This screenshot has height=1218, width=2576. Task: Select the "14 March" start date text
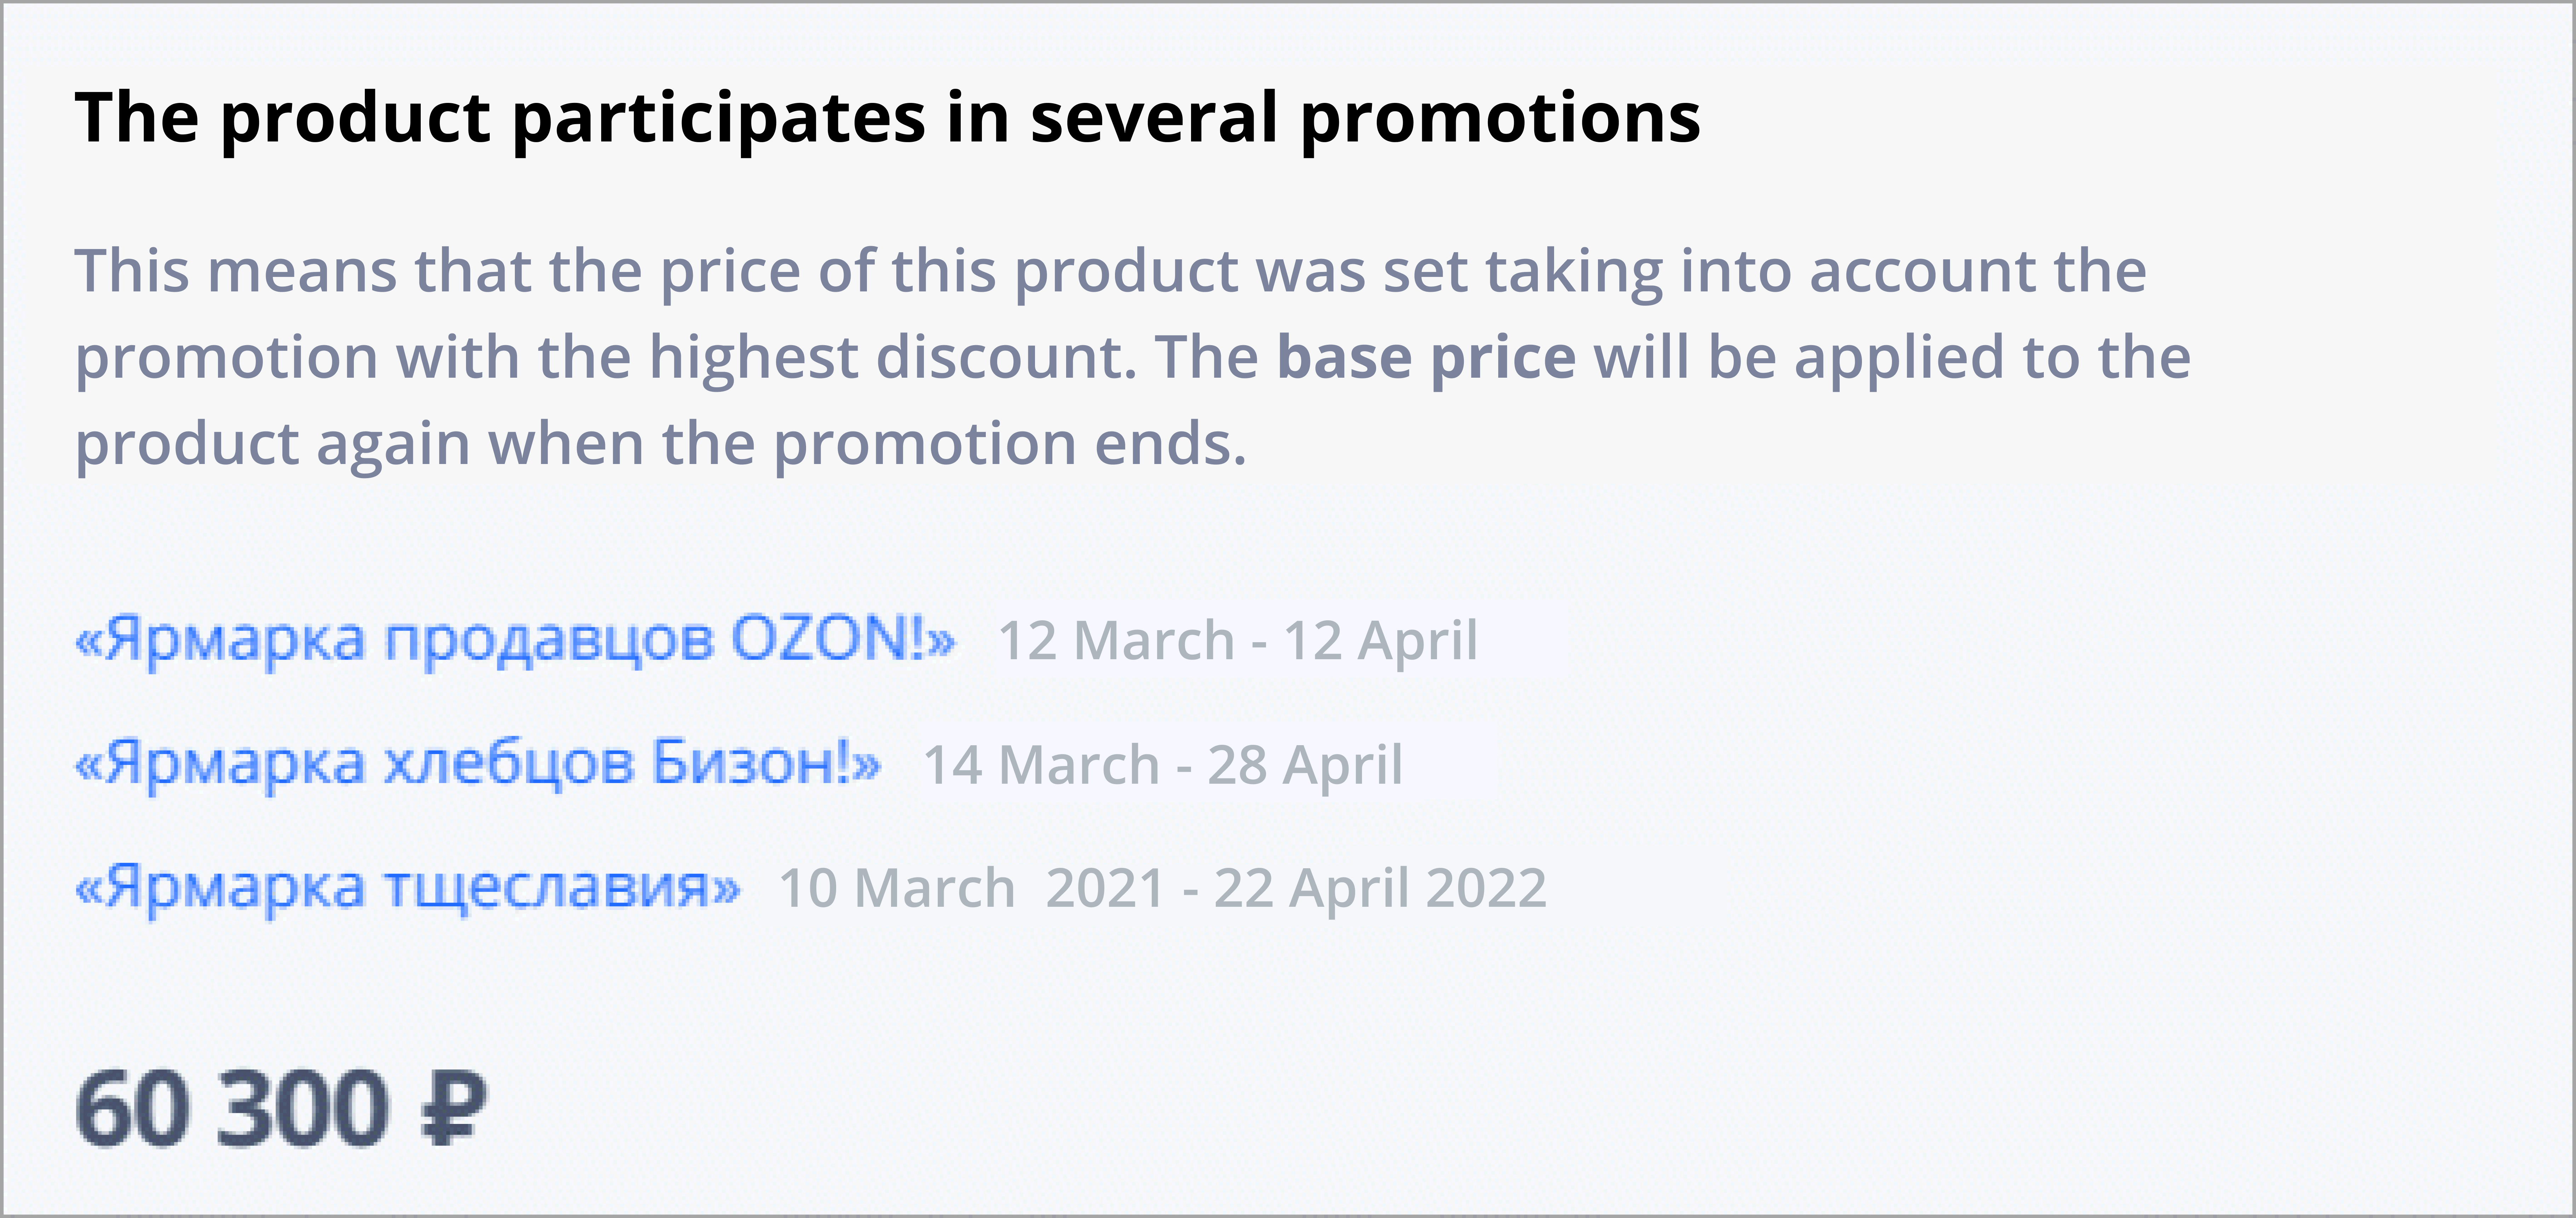point(1040,765)
